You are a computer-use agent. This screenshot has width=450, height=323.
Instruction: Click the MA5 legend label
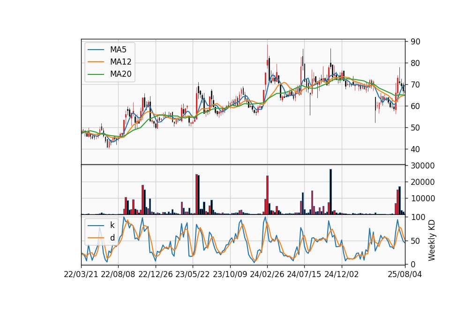click(118, 50)
